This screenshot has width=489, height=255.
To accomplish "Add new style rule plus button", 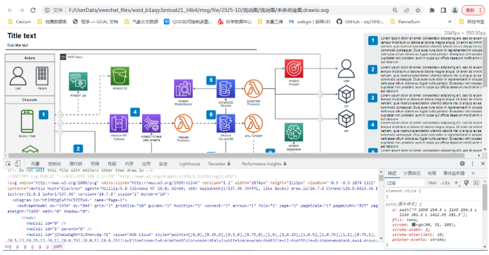I will (x=456, y=183).
